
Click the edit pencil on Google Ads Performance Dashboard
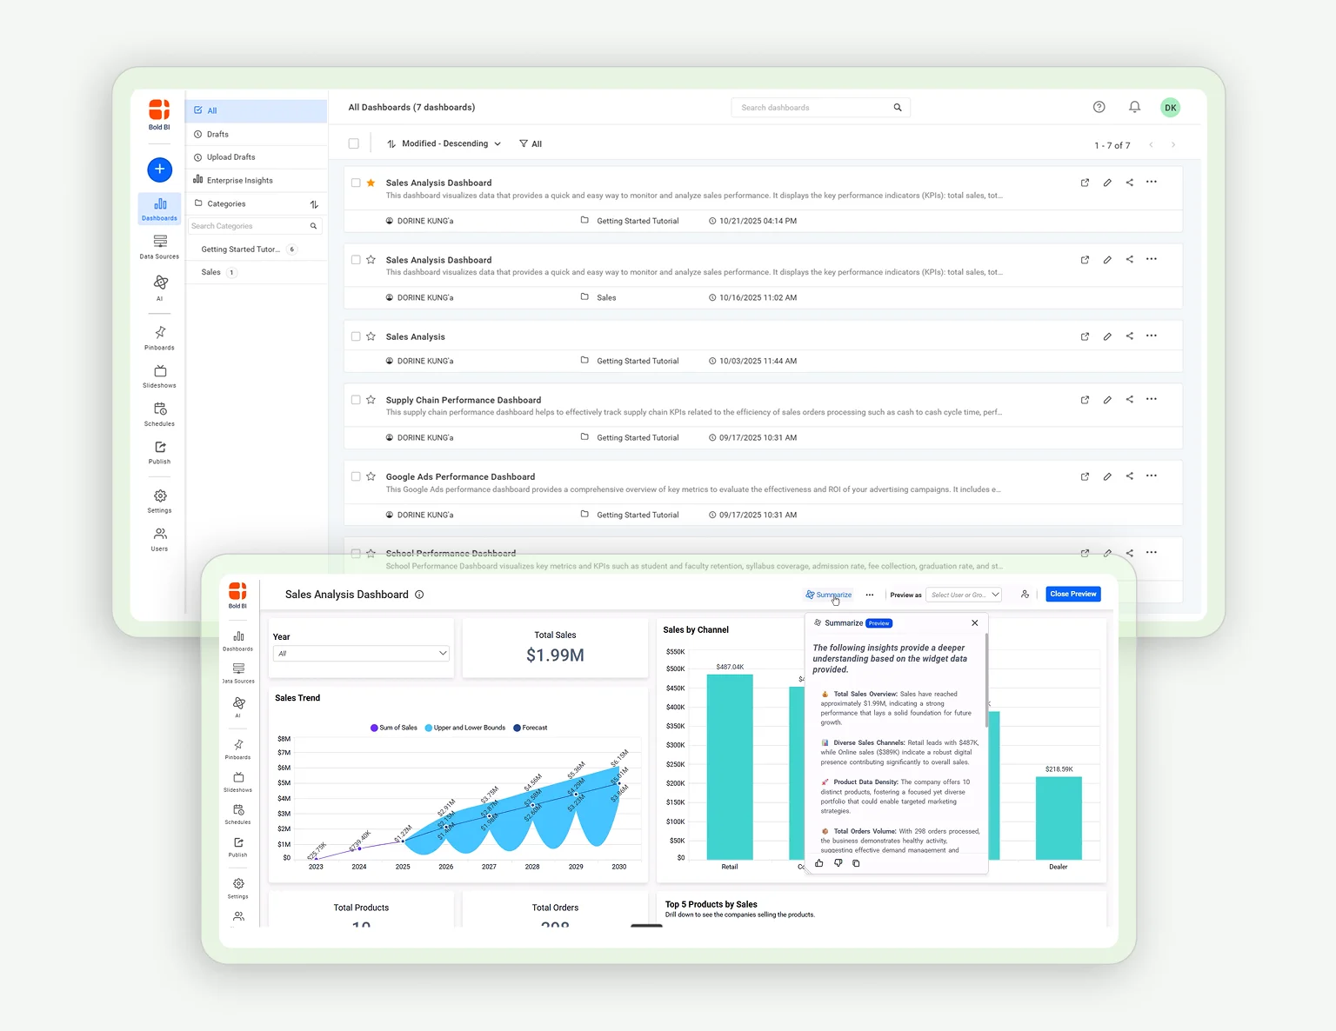(1106, 476)
